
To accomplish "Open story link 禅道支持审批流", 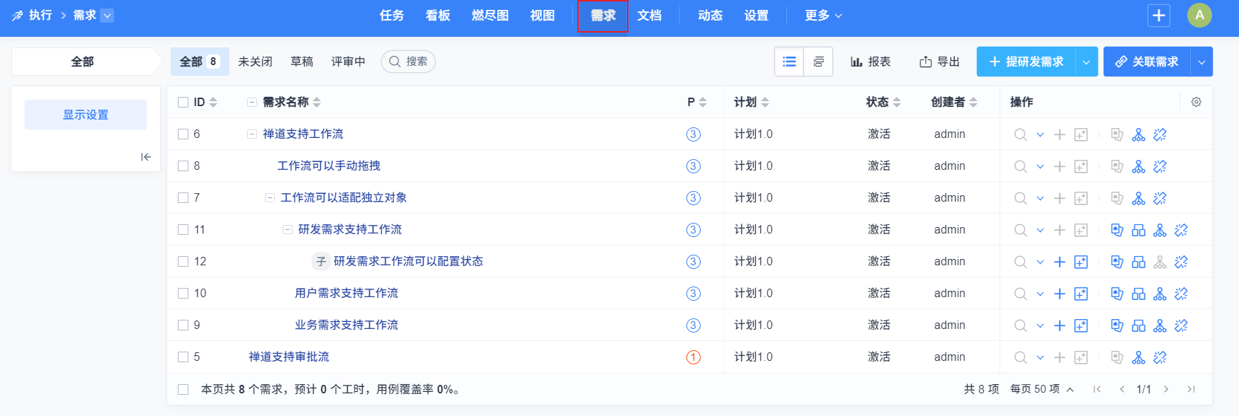I will 288,357.
